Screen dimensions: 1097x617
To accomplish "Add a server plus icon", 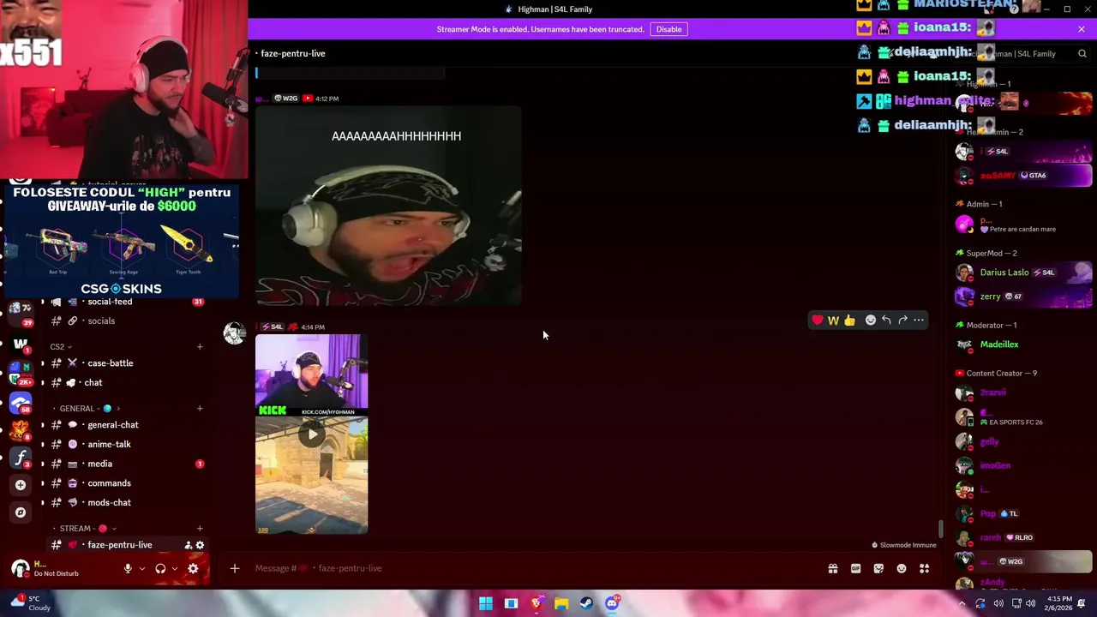I will pyautogui.click(x=21, y=485).
